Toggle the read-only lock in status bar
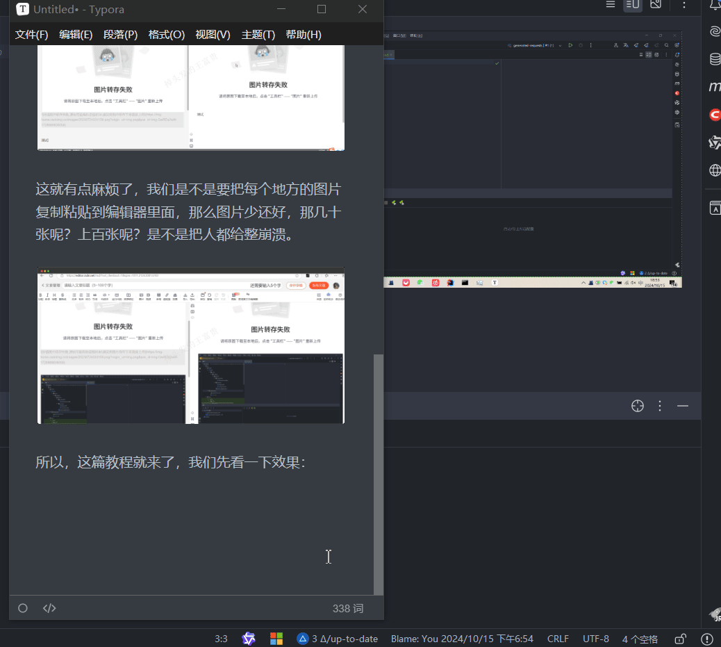Image resolution: width=721 pixels, height=647 pixels. [x=681, y=639]
